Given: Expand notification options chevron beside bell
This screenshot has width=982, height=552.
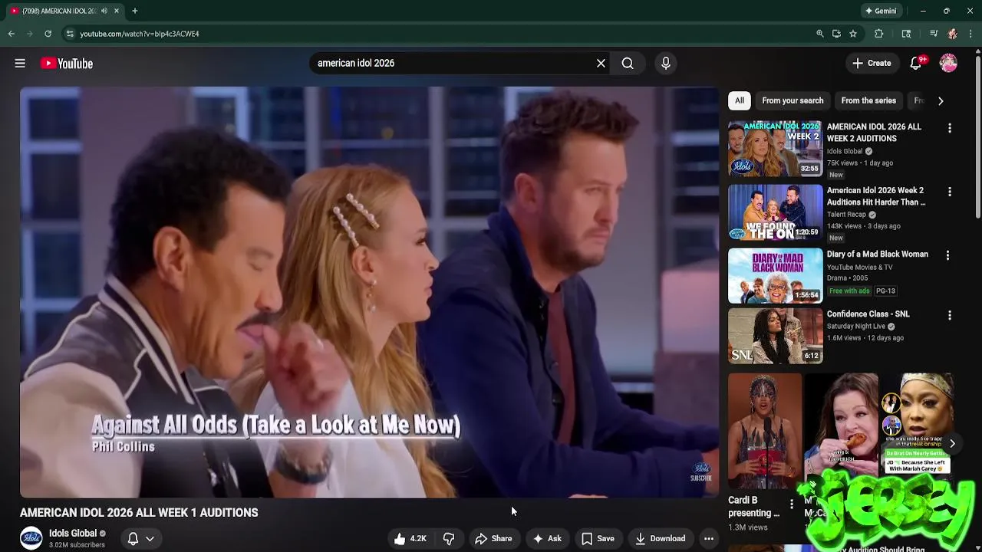Looking at the screenshot, I should (150, 539).
